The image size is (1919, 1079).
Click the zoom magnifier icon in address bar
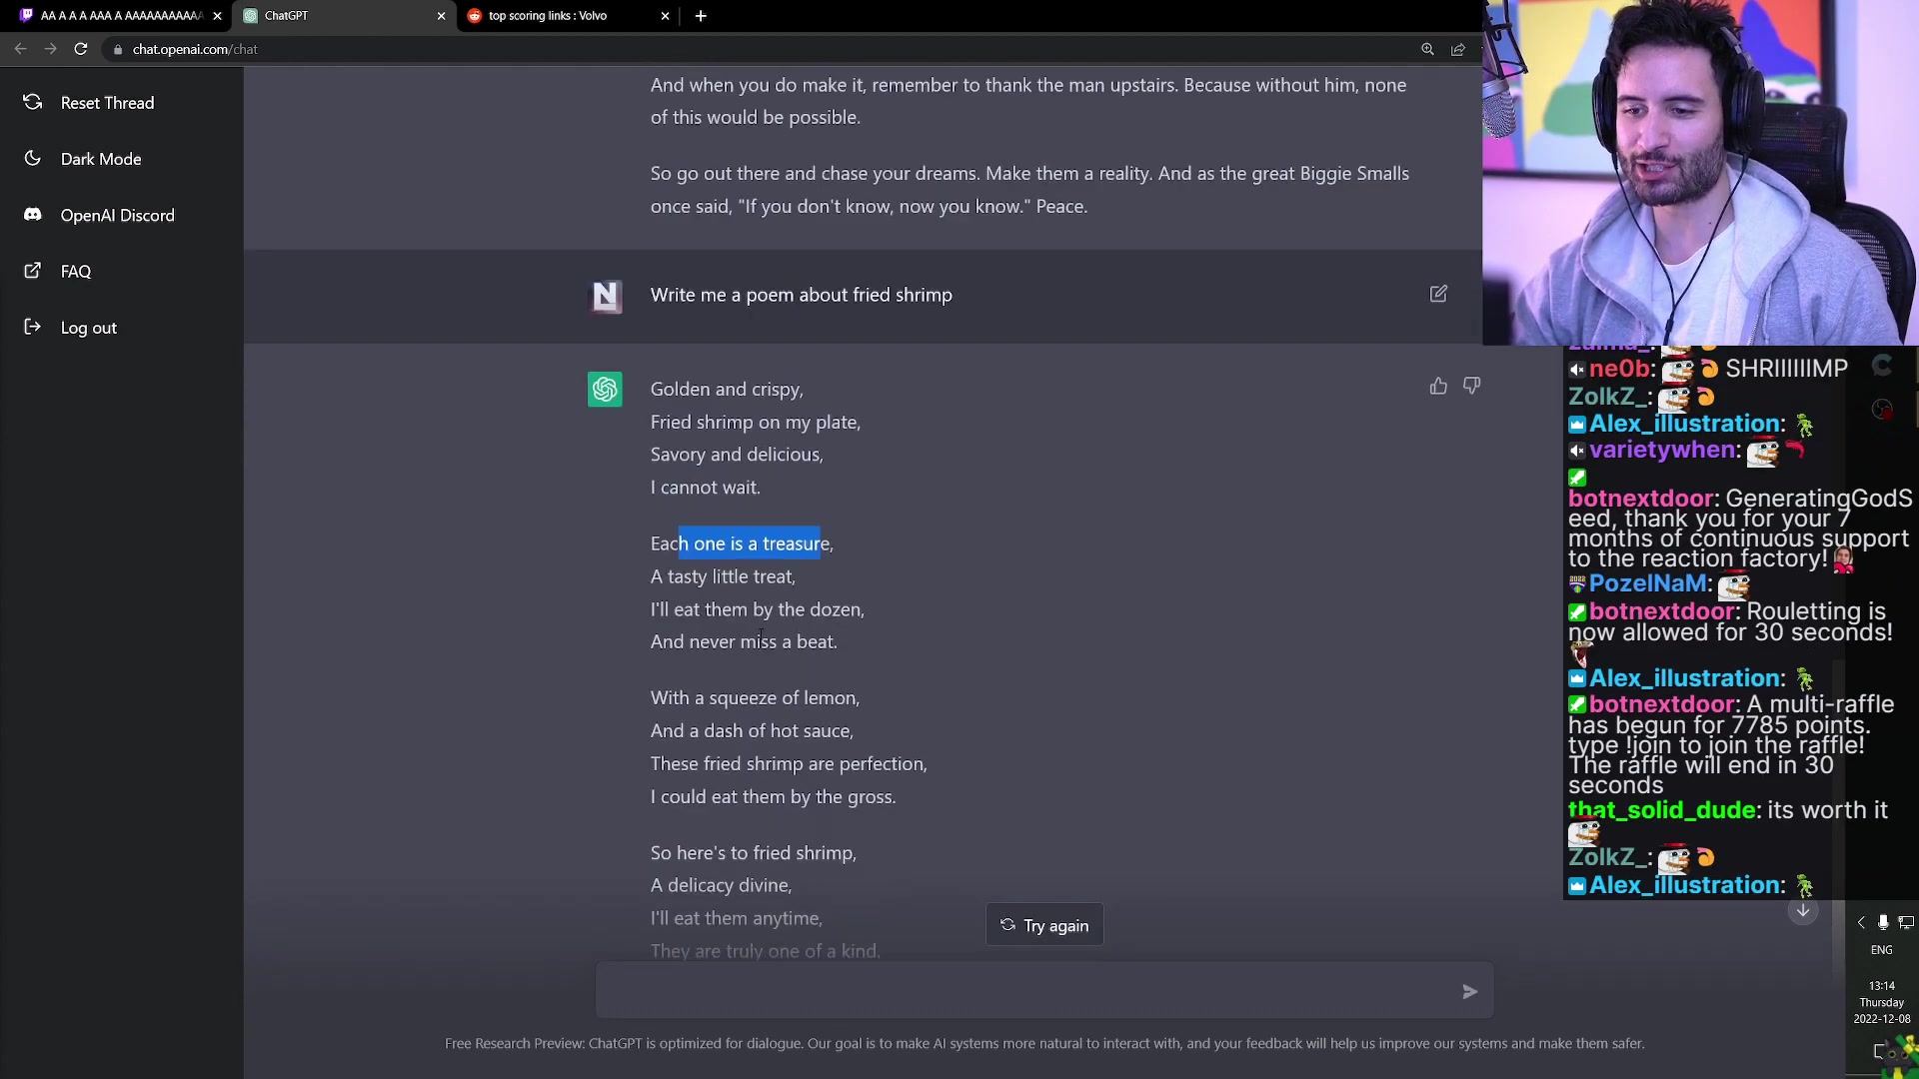(1427, 49)
